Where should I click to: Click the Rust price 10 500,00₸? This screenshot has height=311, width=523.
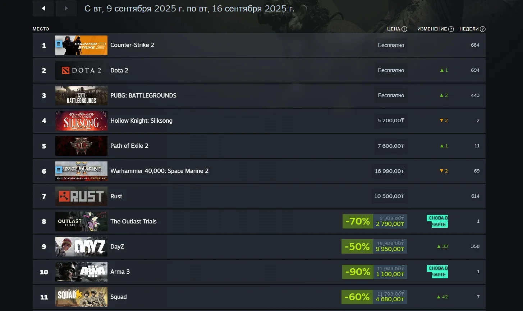click(389, 196)
